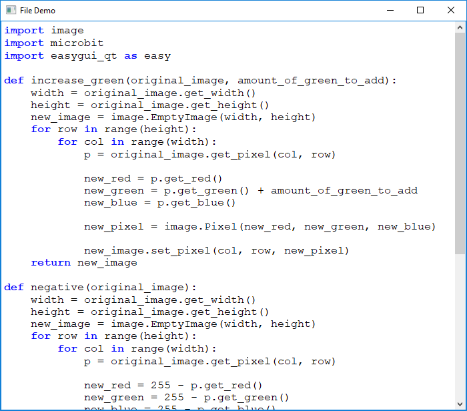Viewport: 467px width, 411px height.
Task: Click the scroll down arrow button
Action: point(460,404)
